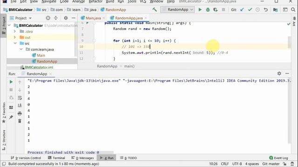Click the run gutter arrow beside the main method
This screenshot has width=298, height=167.
point(88,23)
